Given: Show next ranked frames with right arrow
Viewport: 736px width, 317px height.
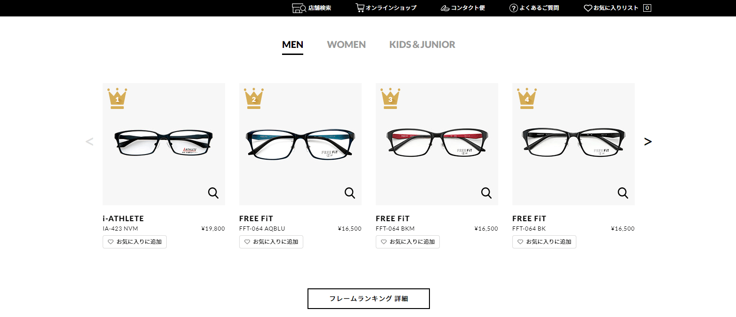Looking at the screenshot, I should coord(648,141).
